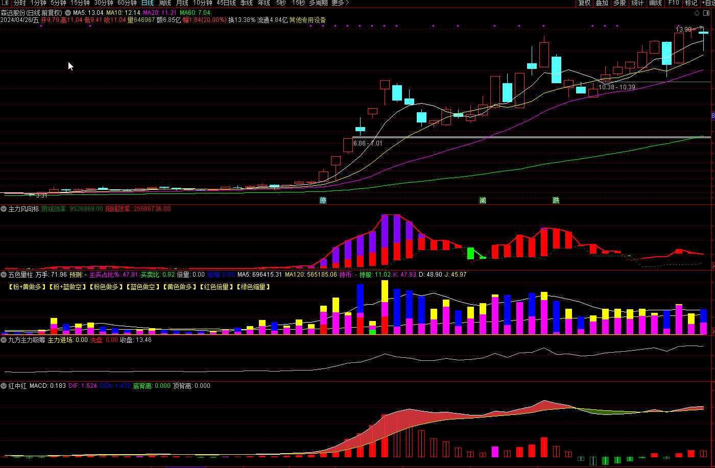Select the 15分钟 period tab
The image size is (715, 468).
(x=80, y=3)
